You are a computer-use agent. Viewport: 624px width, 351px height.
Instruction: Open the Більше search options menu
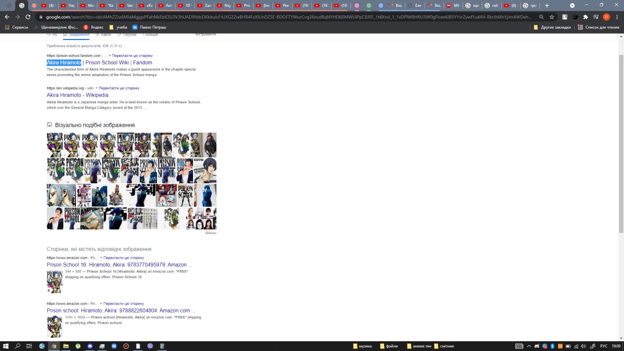150,35
